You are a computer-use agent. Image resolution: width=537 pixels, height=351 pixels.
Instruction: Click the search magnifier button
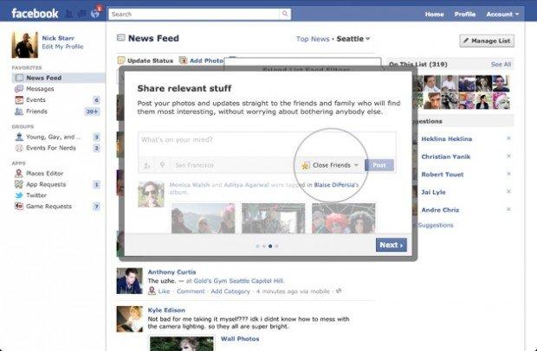tap(285, 14)
